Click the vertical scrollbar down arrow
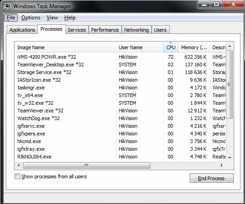This screenshot has width=245, height=204. coord(230,158)
